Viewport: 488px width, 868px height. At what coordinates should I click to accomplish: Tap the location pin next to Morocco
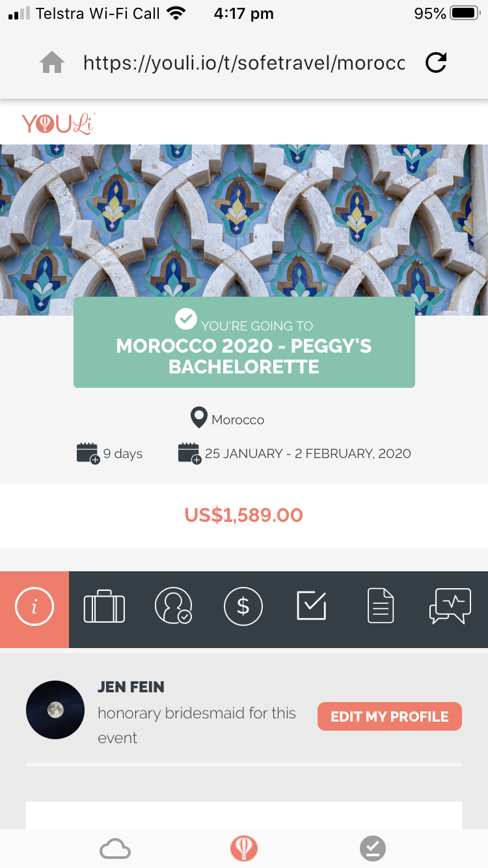(198, 417)
